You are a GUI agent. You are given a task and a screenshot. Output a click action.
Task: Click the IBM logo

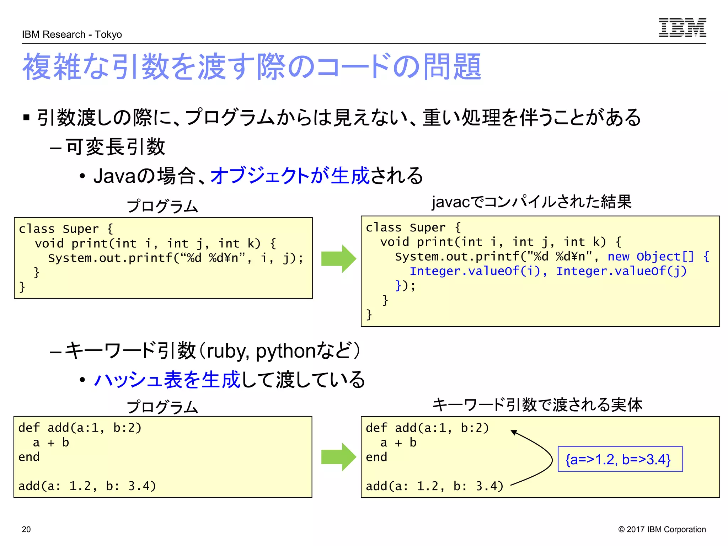(682, 27)
